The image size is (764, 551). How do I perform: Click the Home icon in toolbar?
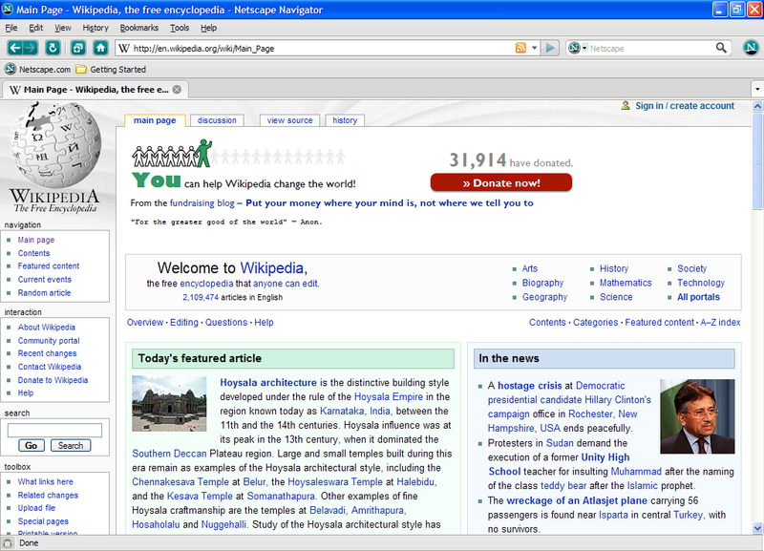[100, 48]
